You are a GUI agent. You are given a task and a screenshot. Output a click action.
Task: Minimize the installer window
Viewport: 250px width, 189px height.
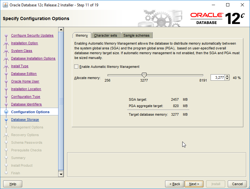tap(213, 5)
